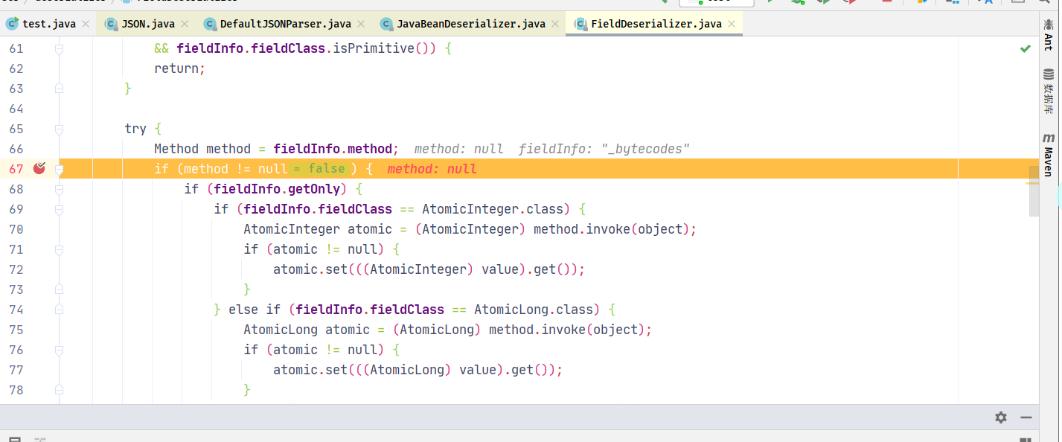Close the FieldDeserializer.java tab
Image resolution: width=1062 pixels, height=442 pixels.
(732, 24)
